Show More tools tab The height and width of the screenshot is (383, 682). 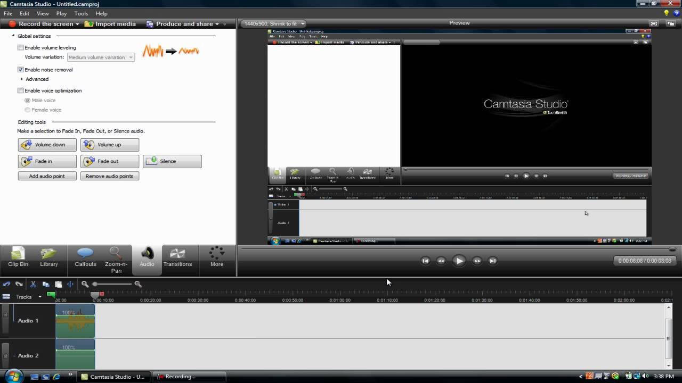(x=217, y=257)
